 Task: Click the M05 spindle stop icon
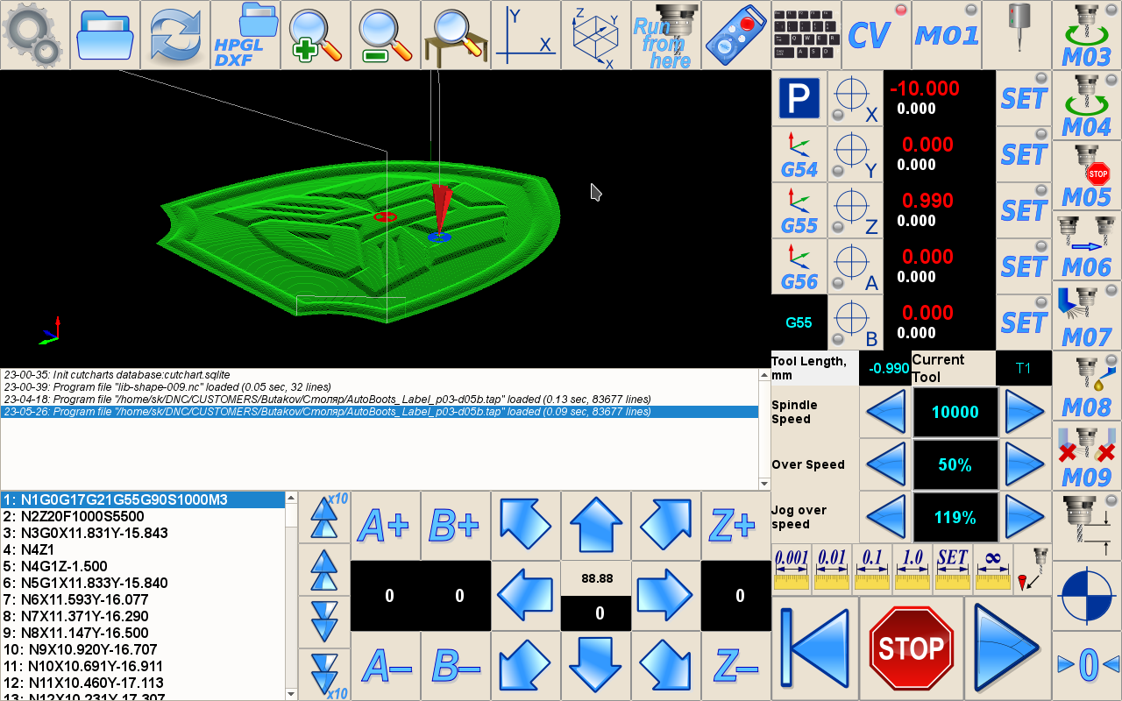(1087, 175)
